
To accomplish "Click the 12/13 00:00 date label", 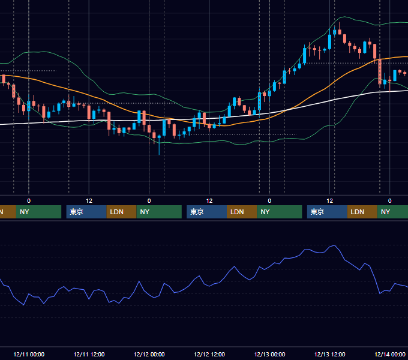I will coord(269,354).
